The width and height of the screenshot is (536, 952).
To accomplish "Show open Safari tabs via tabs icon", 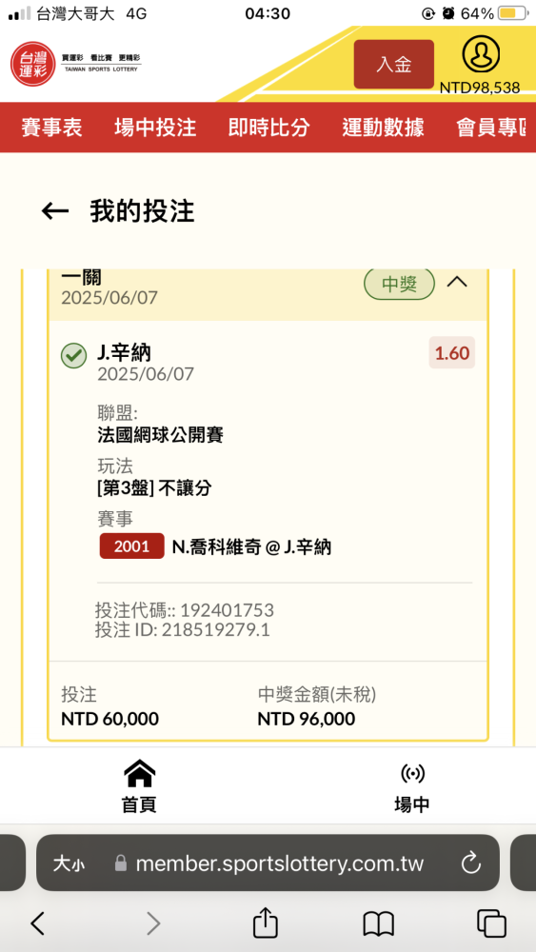I will point(491,923).
